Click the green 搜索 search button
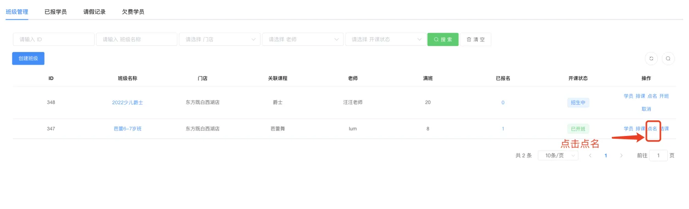The width and height of the screenshot is (689, 209). [443, 40]
